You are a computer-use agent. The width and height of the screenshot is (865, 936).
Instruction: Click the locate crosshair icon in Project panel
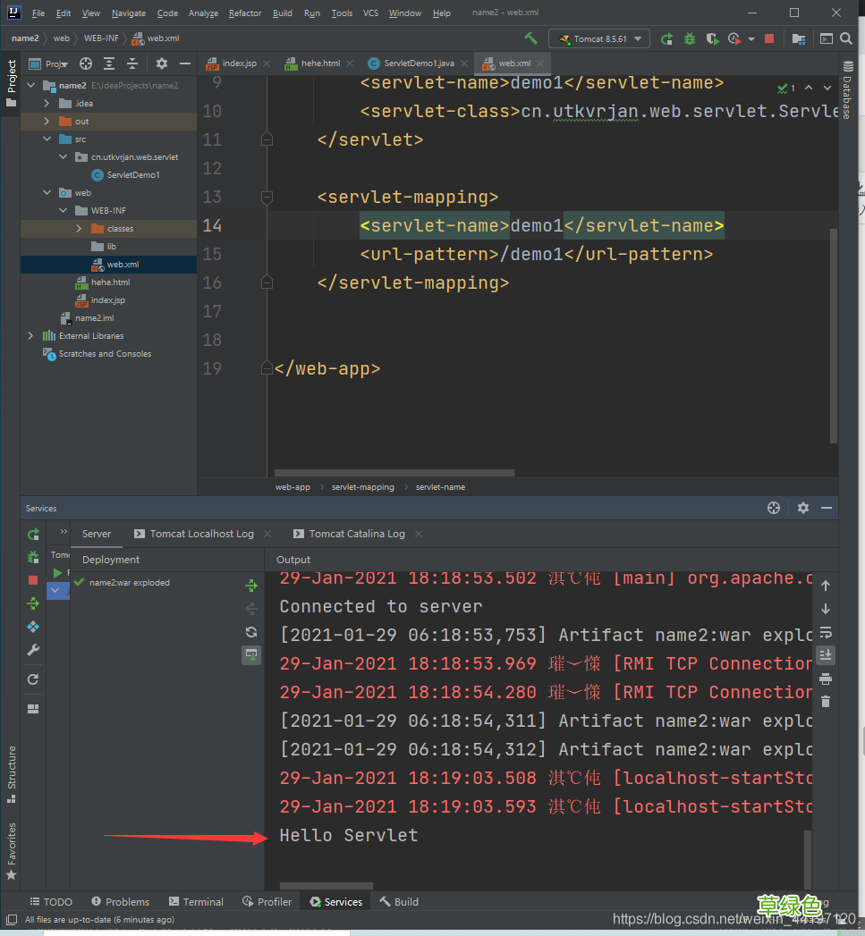coord(86,63)
